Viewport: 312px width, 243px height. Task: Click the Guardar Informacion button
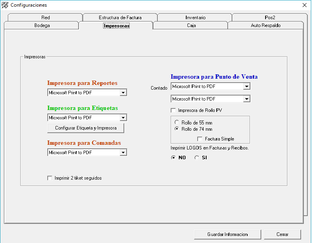(x=227, y=234)
